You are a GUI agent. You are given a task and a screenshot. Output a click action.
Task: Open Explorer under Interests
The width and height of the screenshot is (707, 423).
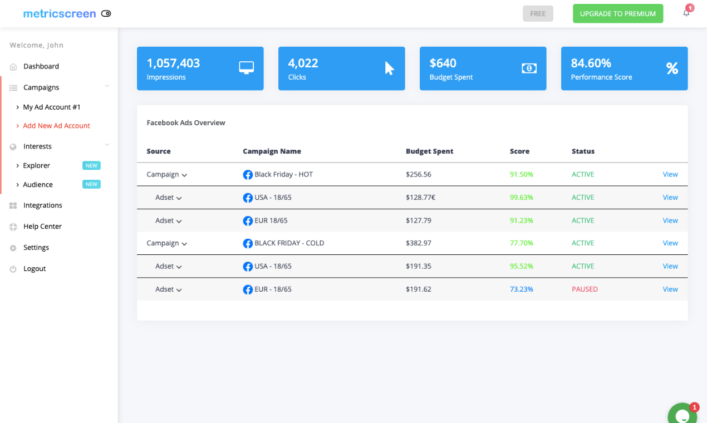36,165
